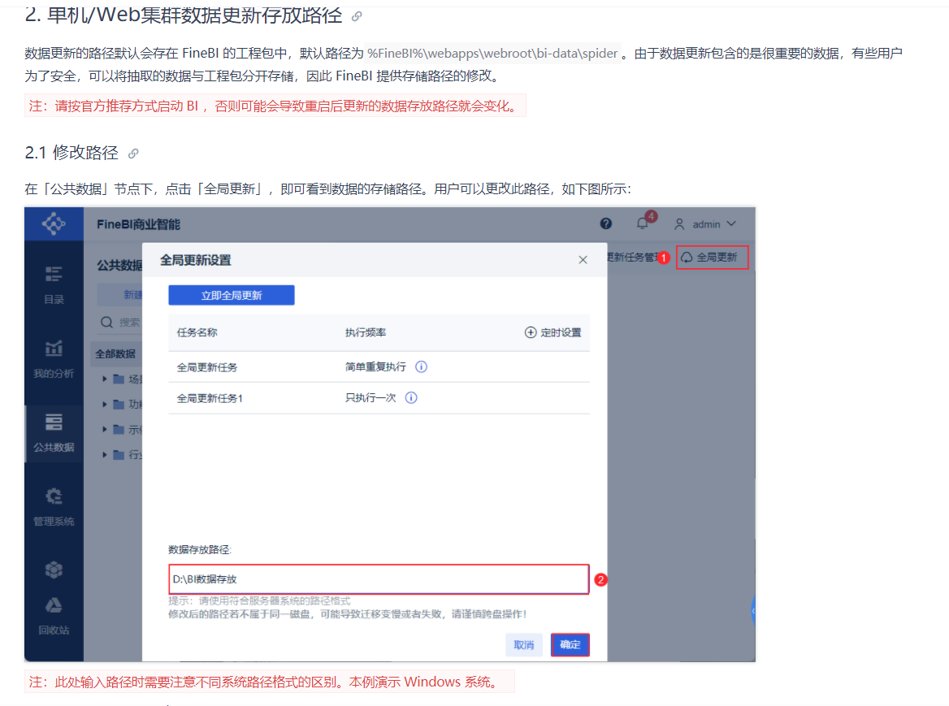Viewport: 949px width, 706px height.
Task: Expand the fourth folder starting with 行
Action: coord(105,454)
